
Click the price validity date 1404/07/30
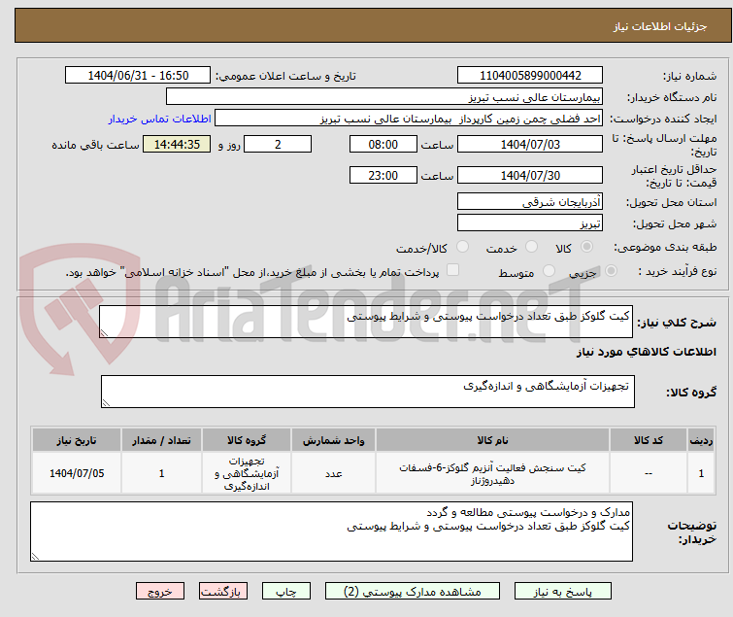[530, 176]
